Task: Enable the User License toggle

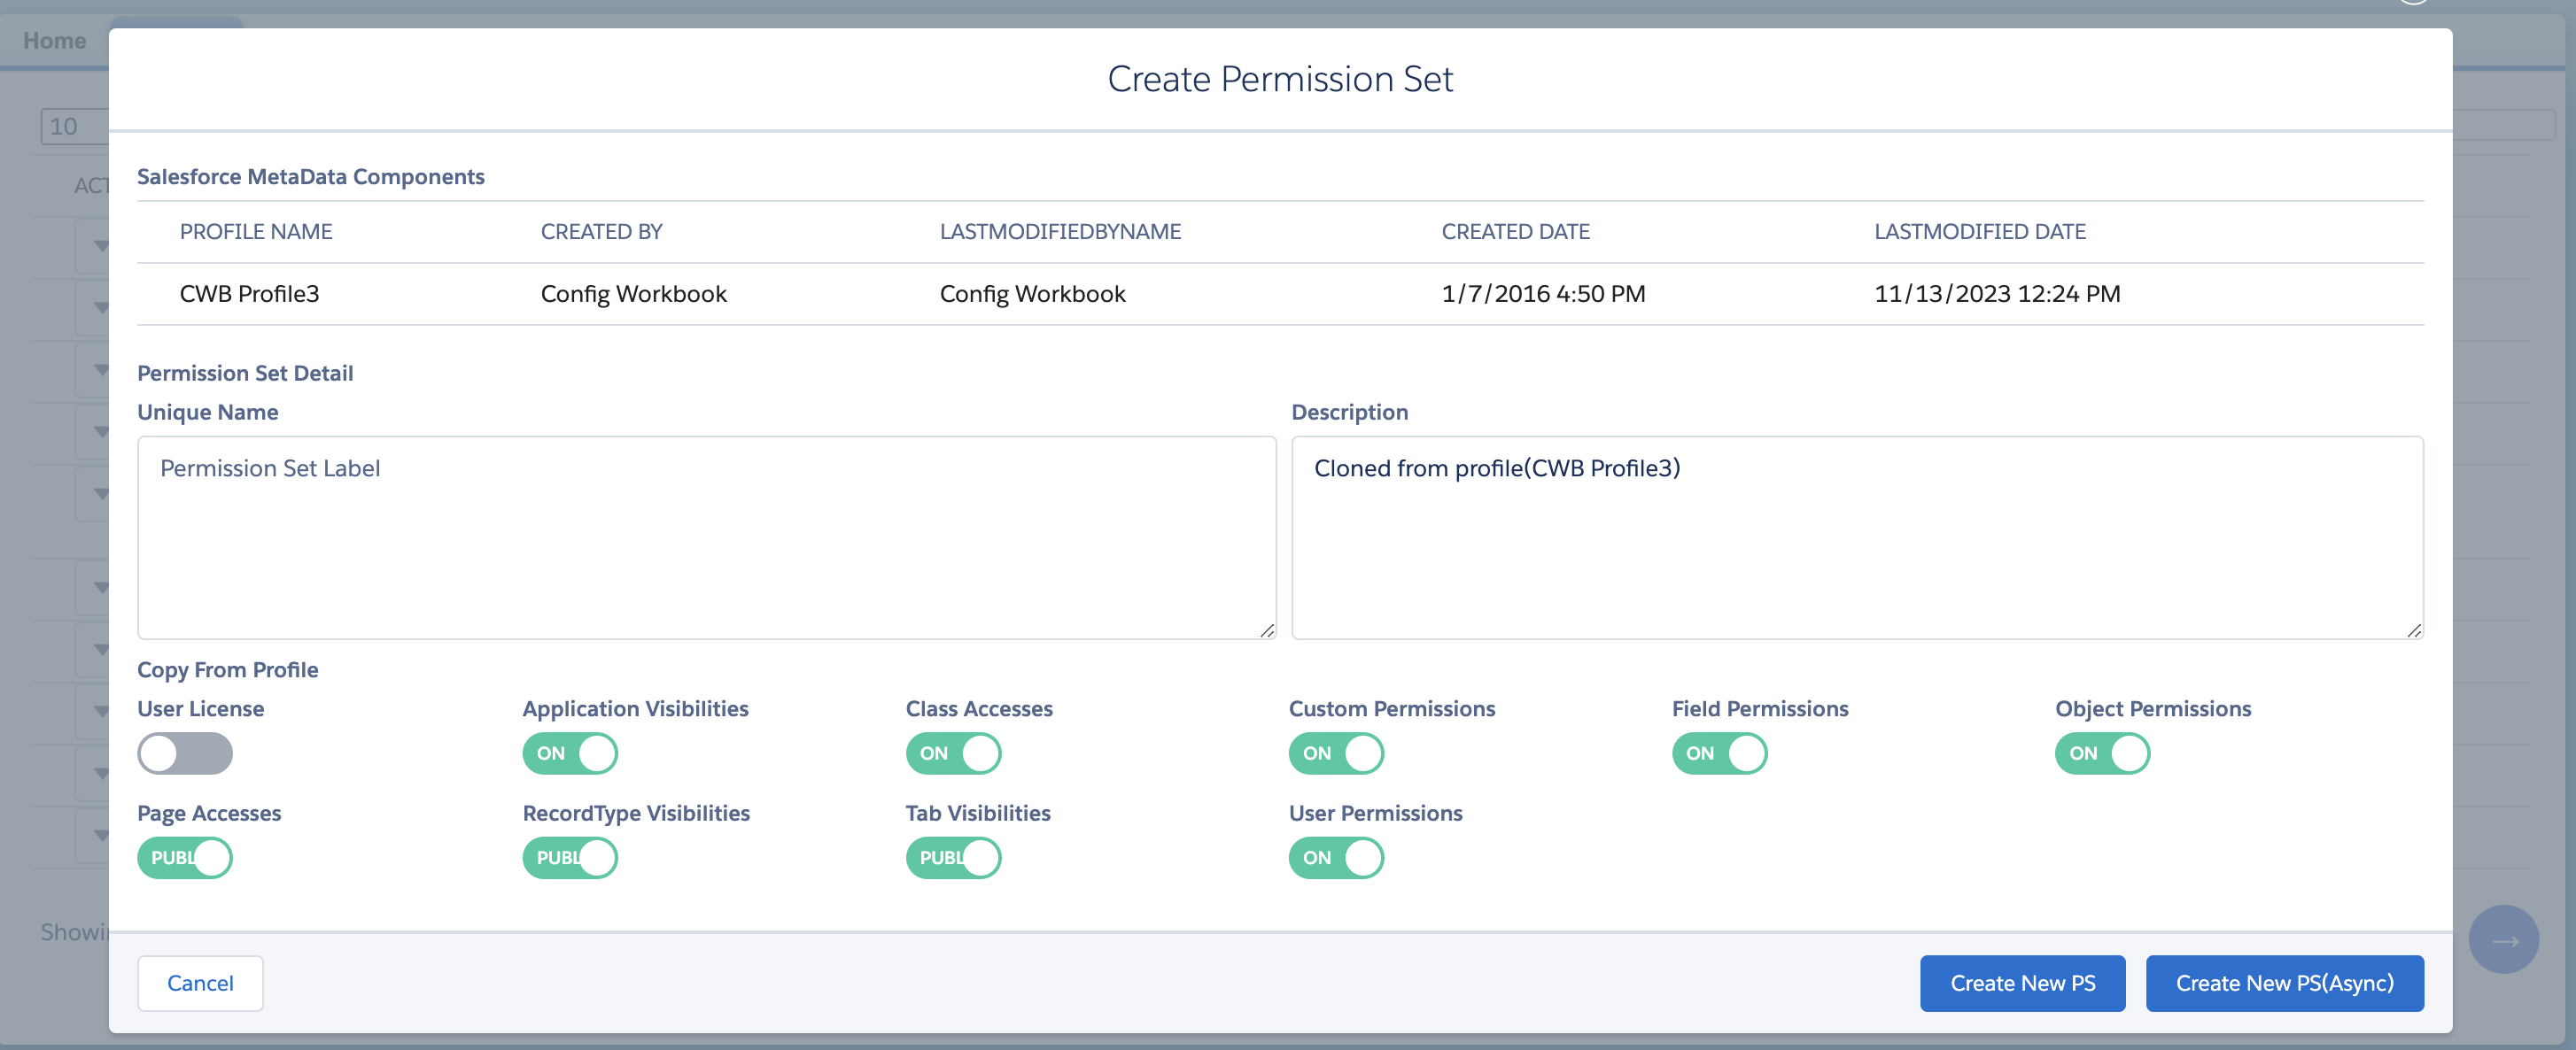Action: tap(185, 753)
